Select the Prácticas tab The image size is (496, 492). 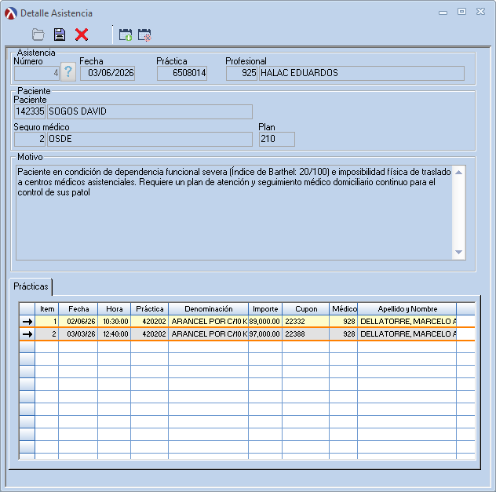[31, 286]
